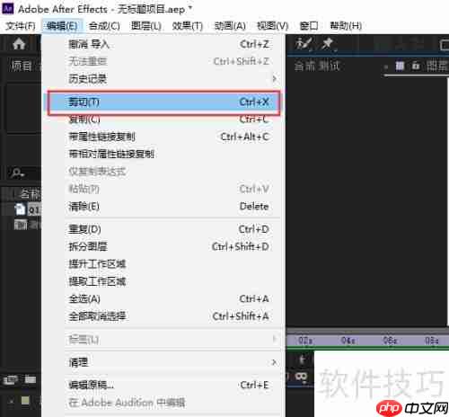449x417 pixels.
Task: Select the 01 file item icon in project
Action: tap(20, 209)
